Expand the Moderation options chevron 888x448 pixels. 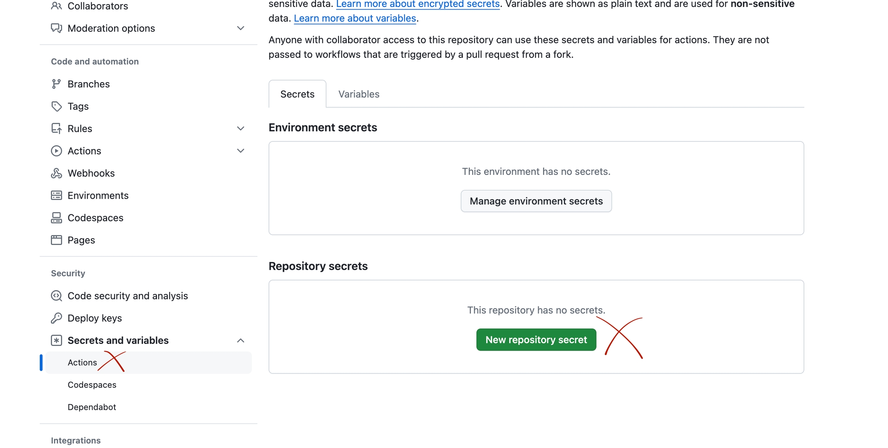240,28
